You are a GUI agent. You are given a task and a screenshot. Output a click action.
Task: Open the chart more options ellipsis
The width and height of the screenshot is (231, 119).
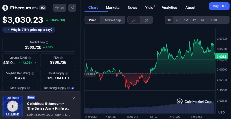225,20
